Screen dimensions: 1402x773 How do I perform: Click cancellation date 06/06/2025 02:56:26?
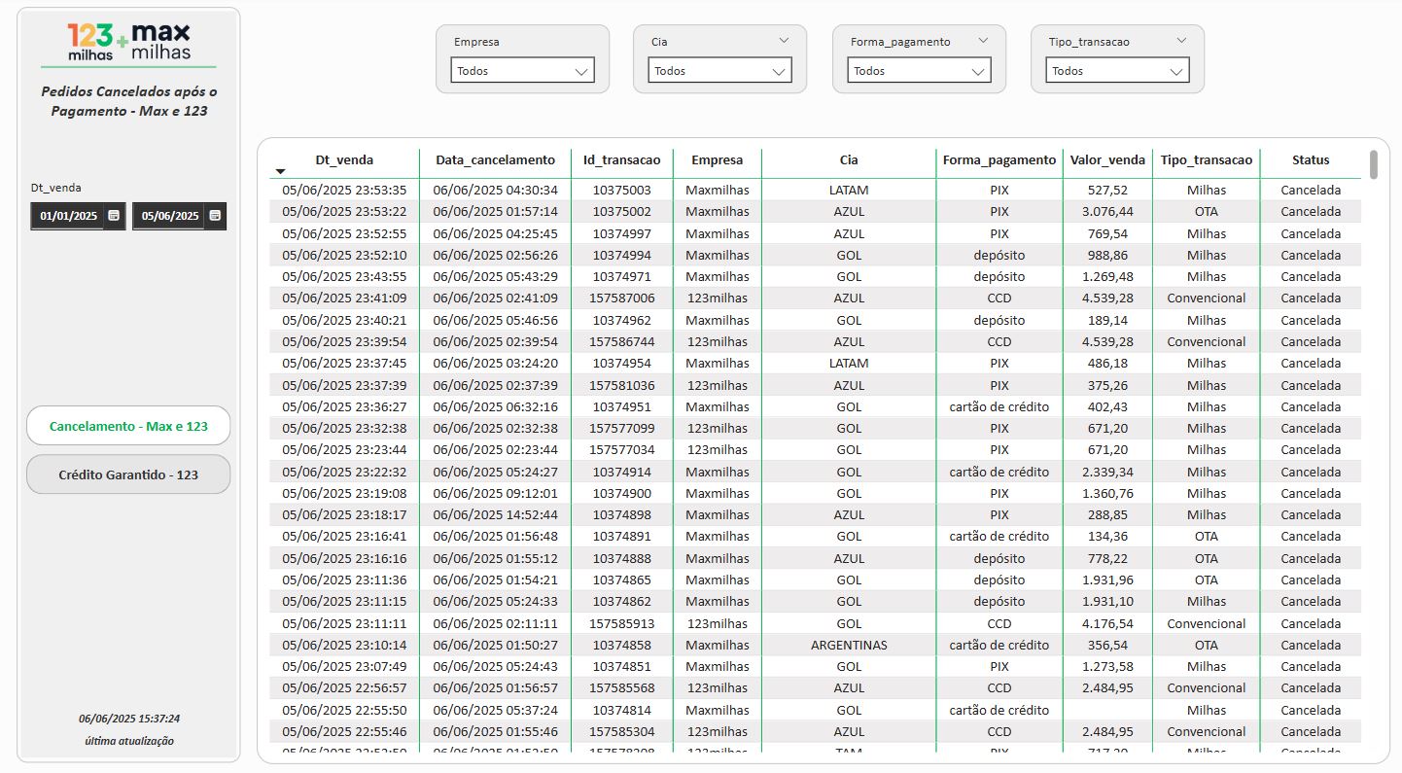click(496, 255)
